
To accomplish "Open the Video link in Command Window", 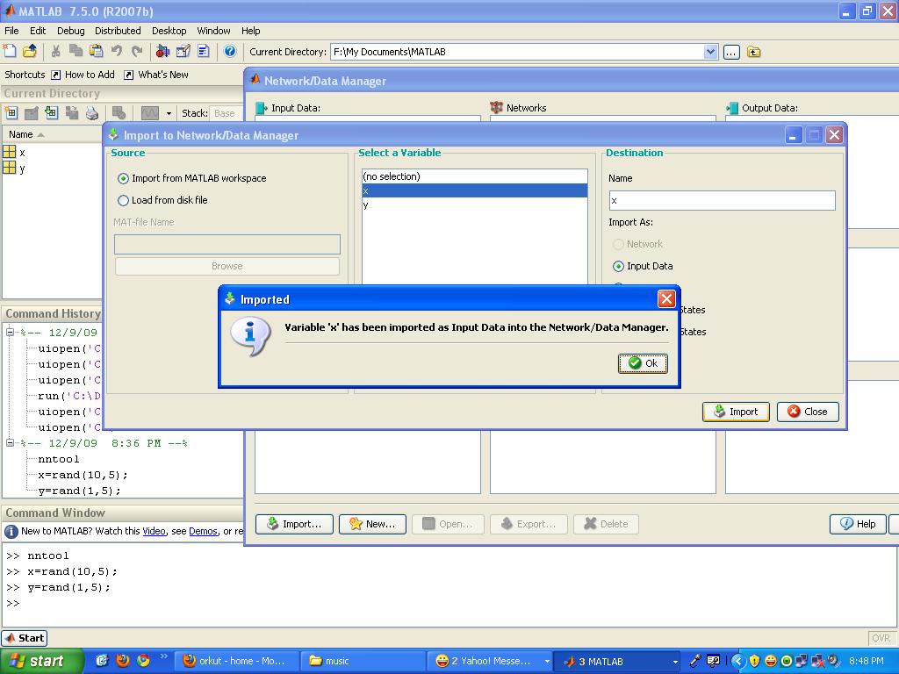I will click(154, 531).
